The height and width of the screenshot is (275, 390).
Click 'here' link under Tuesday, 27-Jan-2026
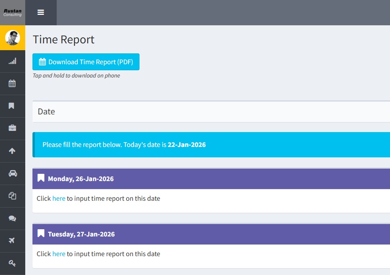pos(59,254)
